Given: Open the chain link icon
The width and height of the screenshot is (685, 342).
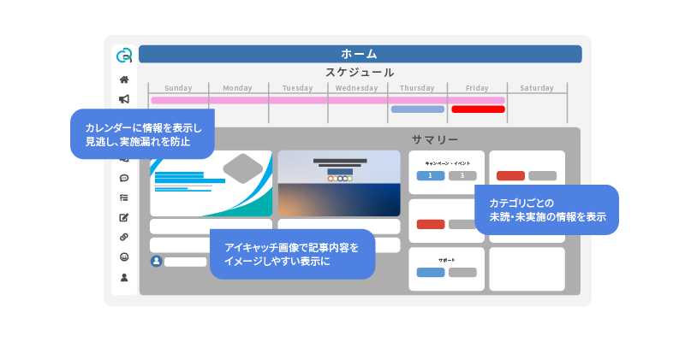Looking at the screenshot, I should pyautogui.click(x=124, y=237).
